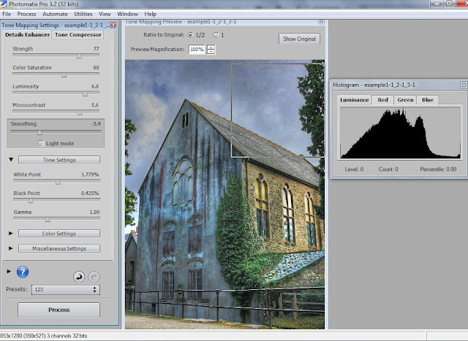468x341 pixels.
Task: Select the 1/2 ratio to original option
Action: click(x=190, y=34)
